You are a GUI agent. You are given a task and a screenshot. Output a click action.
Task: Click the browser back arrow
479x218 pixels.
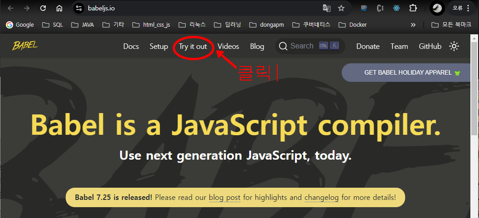(x=11, y=8)
